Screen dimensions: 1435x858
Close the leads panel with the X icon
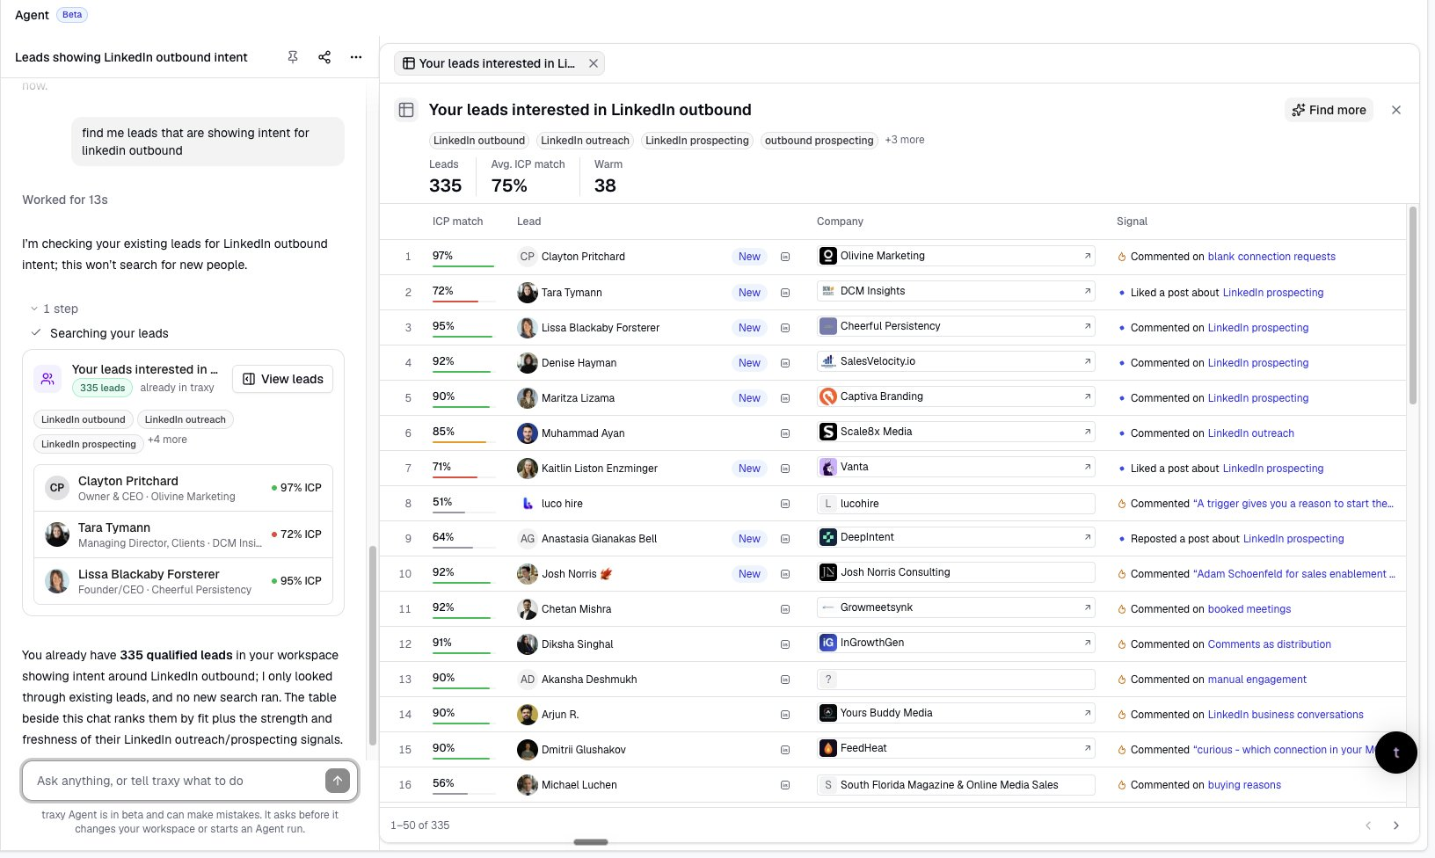pos(1396,110)
